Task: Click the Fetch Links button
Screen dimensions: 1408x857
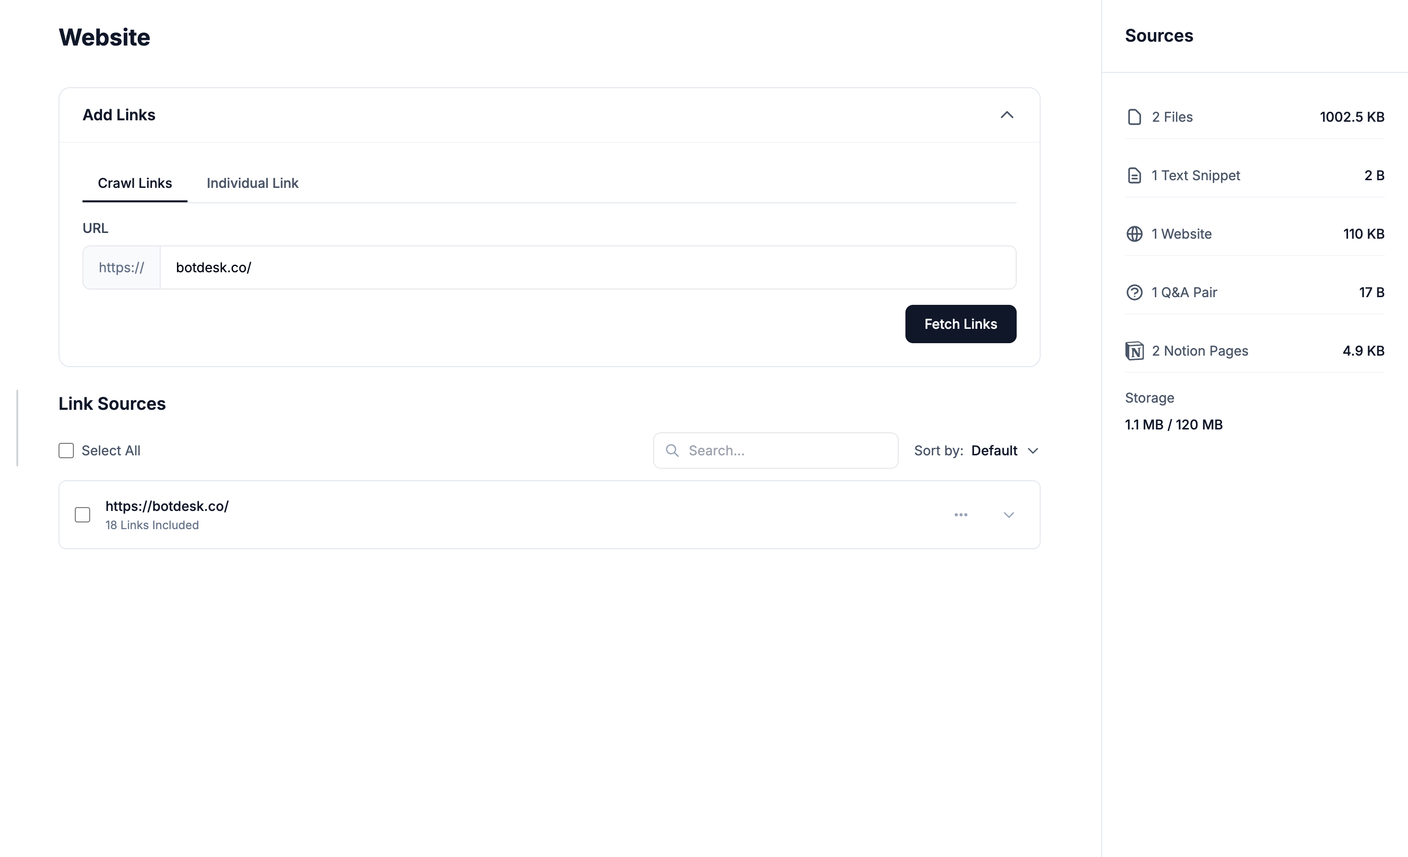Action: [960, 324]
